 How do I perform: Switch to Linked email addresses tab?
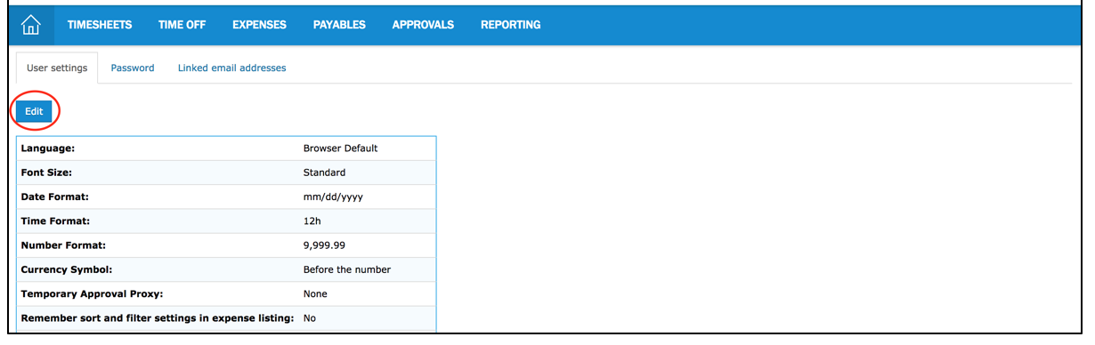pos(232,68)
